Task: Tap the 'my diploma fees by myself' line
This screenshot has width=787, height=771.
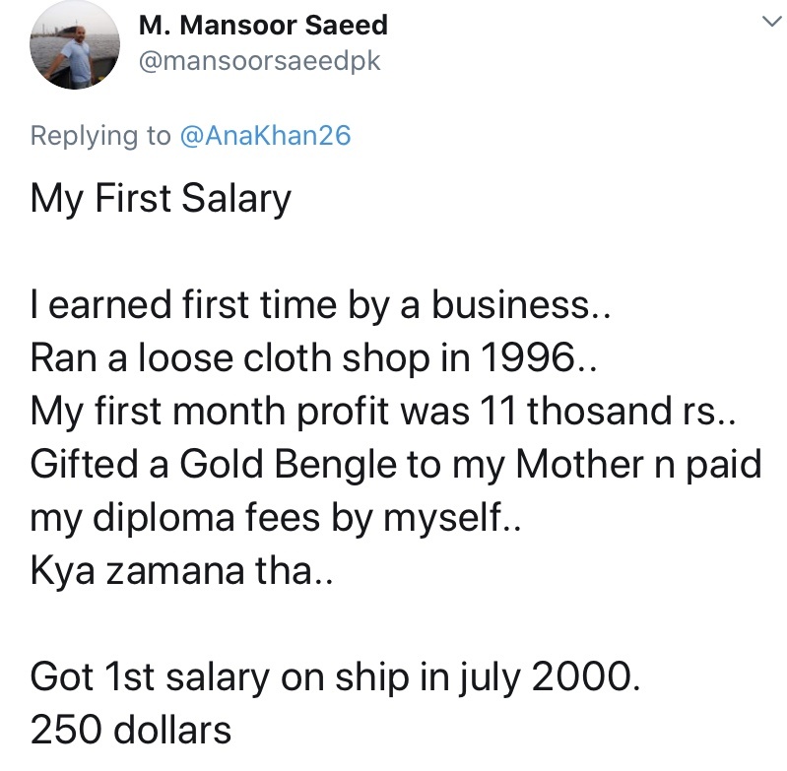Action: (276, 518)
